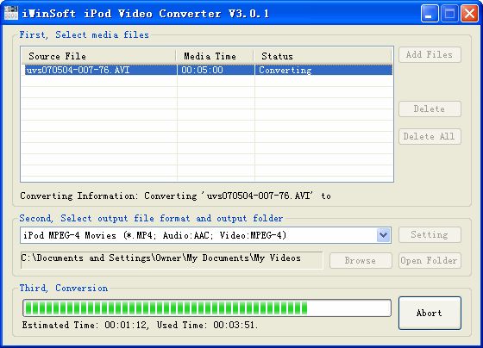Click the Media Time column header

click(215, 56)
